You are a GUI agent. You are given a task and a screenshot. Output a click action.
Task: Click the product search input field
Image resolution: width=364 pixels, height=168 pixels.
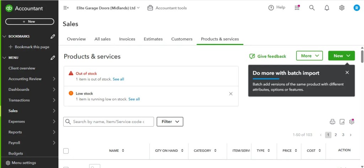pos(108,122)
